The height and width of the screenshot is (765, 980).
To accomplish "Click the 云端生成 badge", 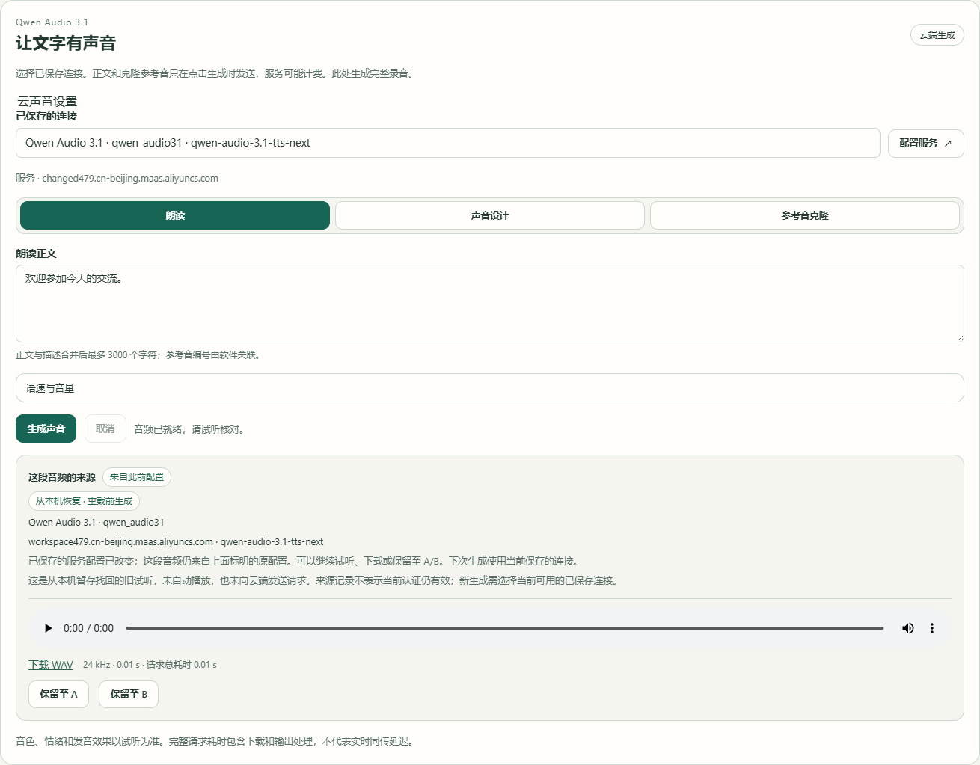I will click(x=937, y=35).
